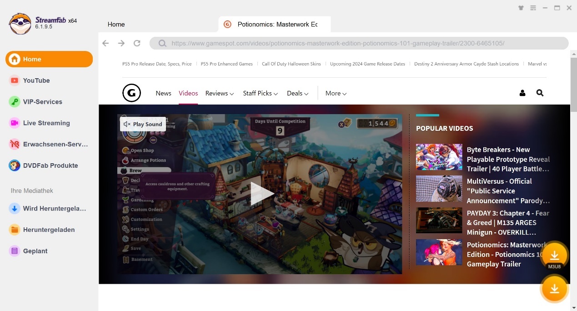Open PS5 Pro Enhanced Games link
The image size is (577, 311).
(x=227, y=64)
